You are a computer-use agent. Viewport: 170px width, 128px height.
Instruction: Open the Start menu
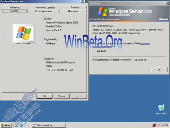coord(6,125)
